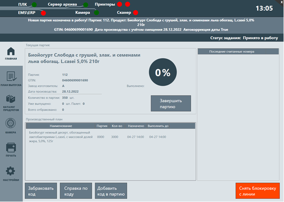Click the 0000 batch cell

(100, 137)
